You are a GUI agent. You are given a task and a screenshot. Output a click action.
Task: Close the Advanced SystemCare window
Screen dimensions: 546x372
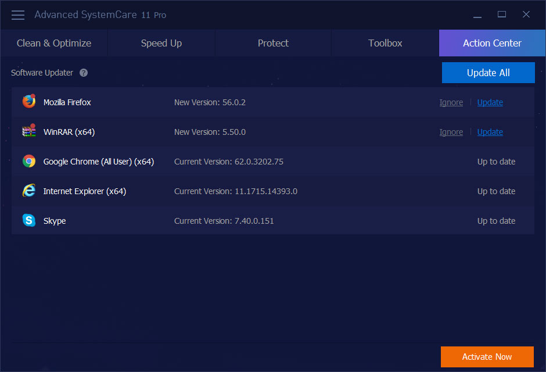click(526, 15)
